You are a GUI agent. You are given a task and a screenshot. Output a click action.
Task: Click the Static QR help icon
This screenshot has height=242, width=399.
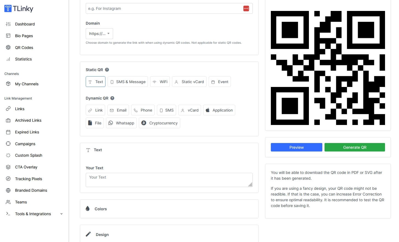pyautogui.click(x=107, y=70)
